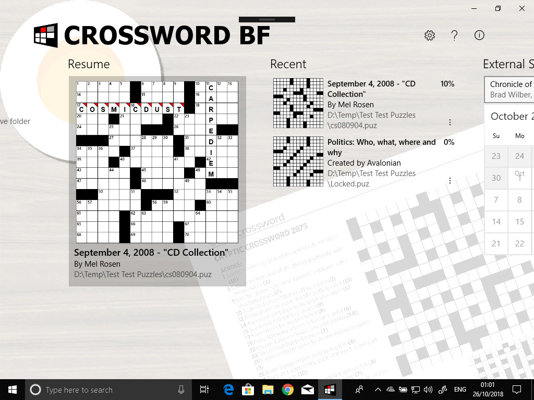Open File Explorer from taskbar
This screenshot has height=400, width=534.
tap(268, 390)
